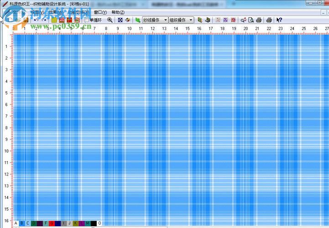Click the purple woven pattern icon
Screen dimensions: 329x228
[225, 20]
